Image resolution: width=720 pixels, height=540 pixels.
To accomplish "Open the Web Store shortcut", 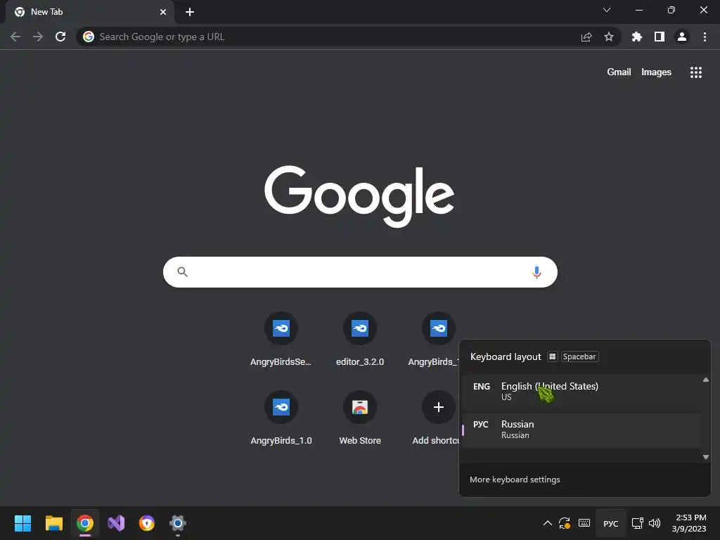I will (360, 418).
